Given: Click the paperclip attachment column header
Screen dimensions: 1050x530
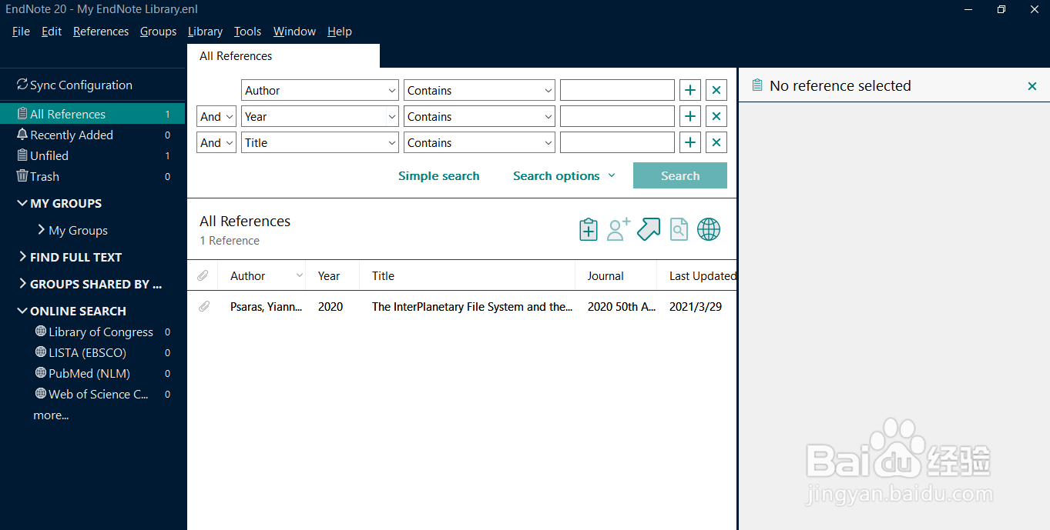Looking at the screenshot, I should coord(203,275).
